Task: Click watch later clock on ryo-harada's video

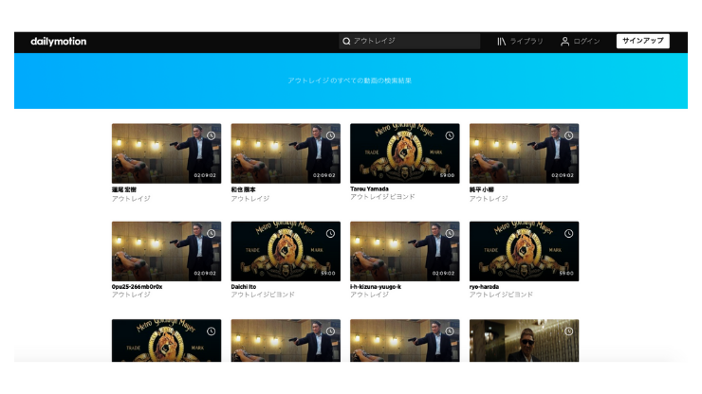Action: (568, 234)
